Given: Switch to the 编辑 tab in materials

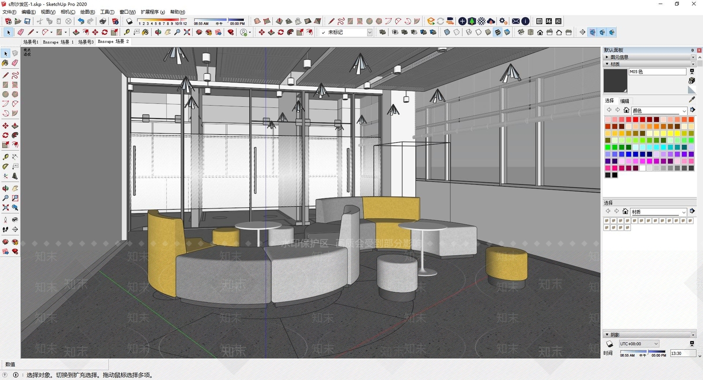Looking at the screenshot, I should click(625, 101).
